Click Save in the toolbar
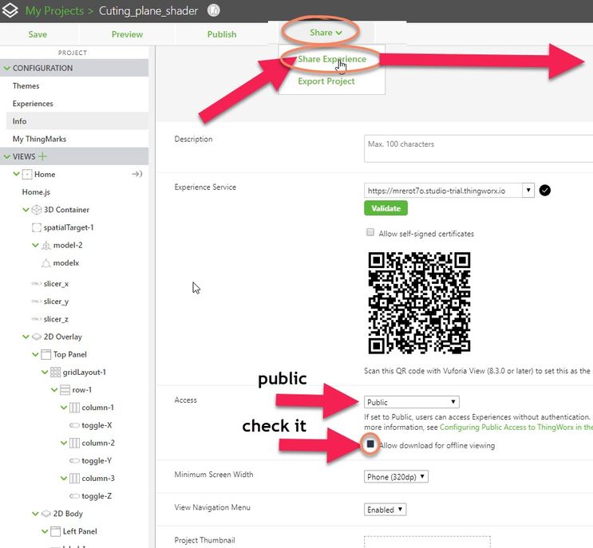 click(38, 34)
